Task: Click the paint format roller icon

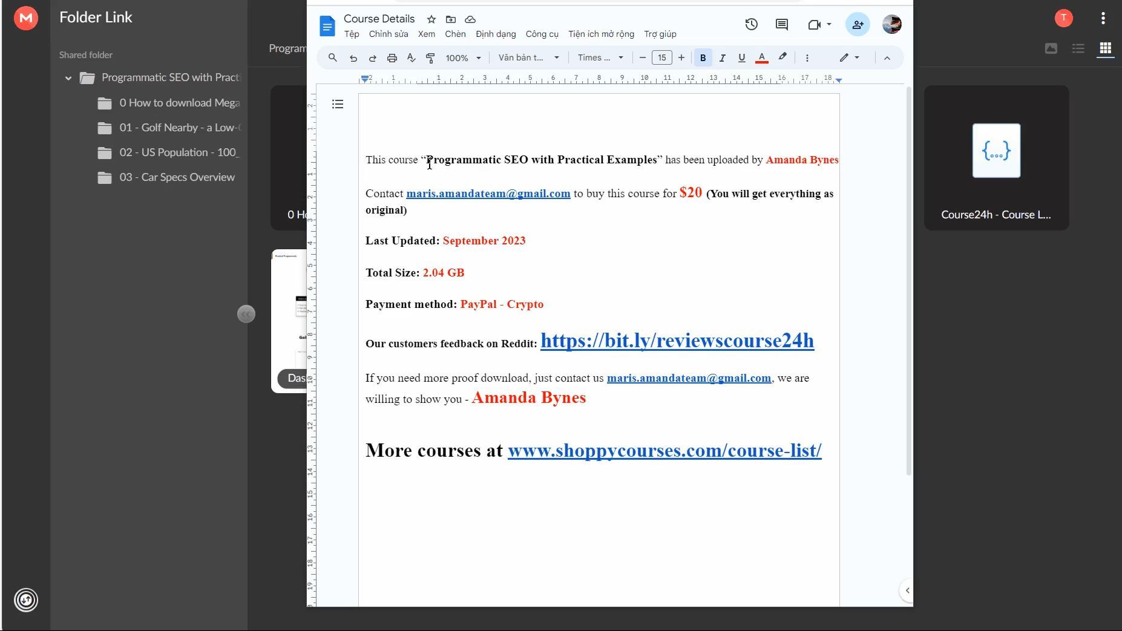Action: tap(430, 58)
